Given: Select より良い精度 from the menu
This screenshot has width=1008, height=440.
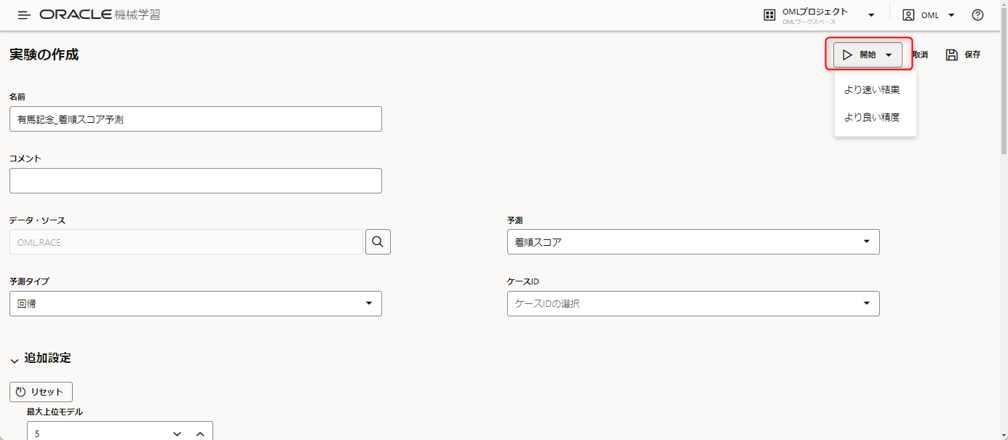Looking at the screenshot, I should pyautogui.click(x=872, y=117).
